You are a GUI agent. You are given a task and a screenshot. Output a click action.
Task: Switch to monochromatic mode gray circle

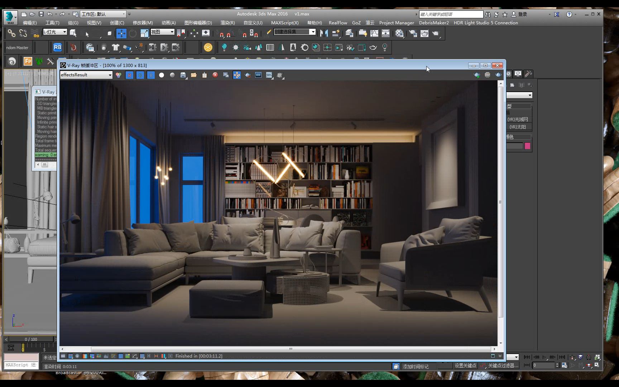172,75
